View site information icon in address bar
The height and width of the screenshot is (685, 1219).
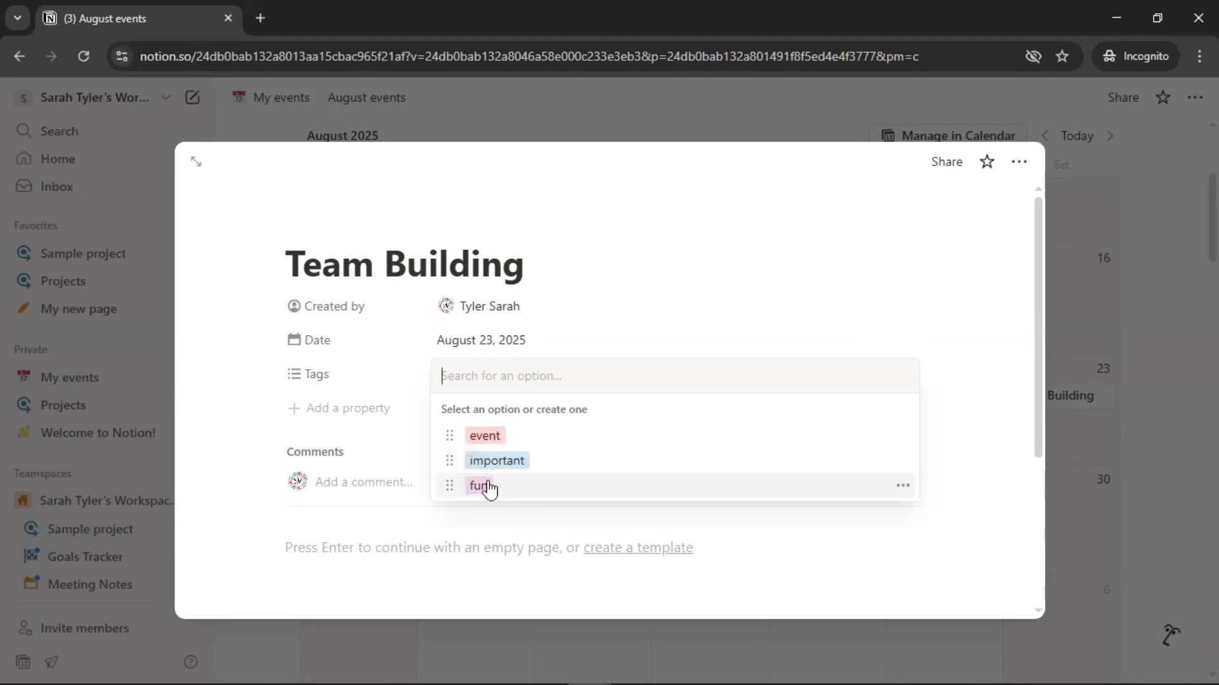(122, 56)
